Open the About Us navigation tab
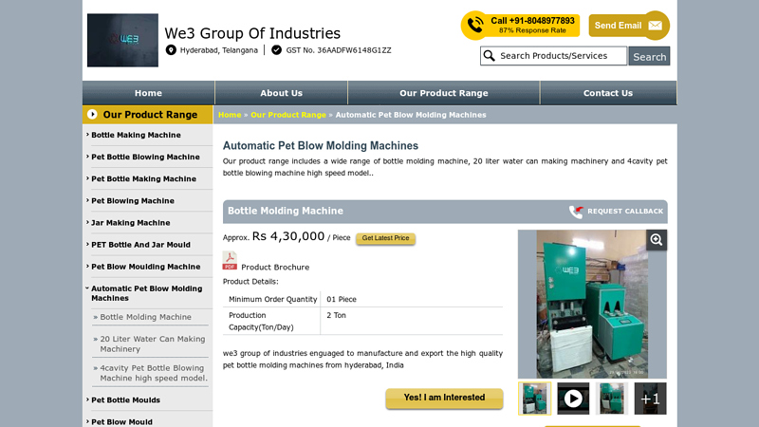This screenshot has width=759, height=427. pos(281,93)
